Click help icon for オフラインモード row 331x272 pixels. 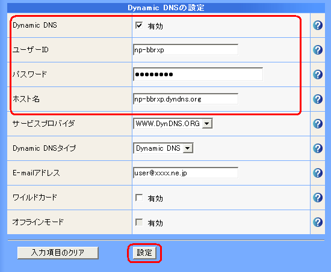click(318, 222)
